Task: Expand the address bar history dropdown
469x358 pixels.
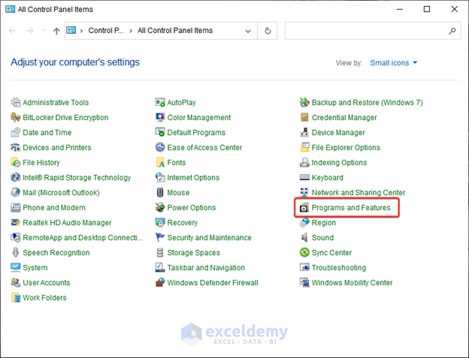Action: tap(249, 32)
